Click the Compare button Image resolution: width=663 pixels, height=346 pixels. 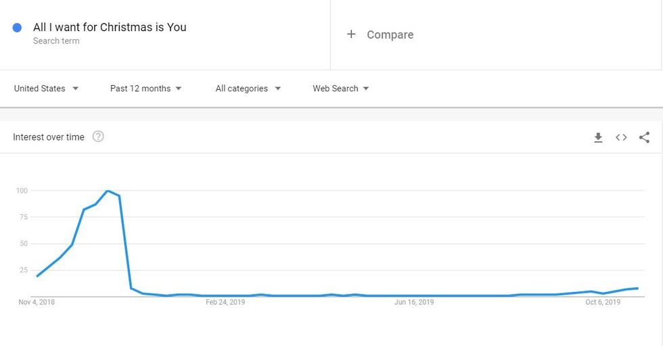click(390, 34)
